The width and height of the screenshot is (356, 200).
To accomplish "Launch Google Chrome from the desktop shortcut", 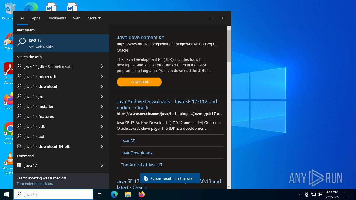I will 8,133.
